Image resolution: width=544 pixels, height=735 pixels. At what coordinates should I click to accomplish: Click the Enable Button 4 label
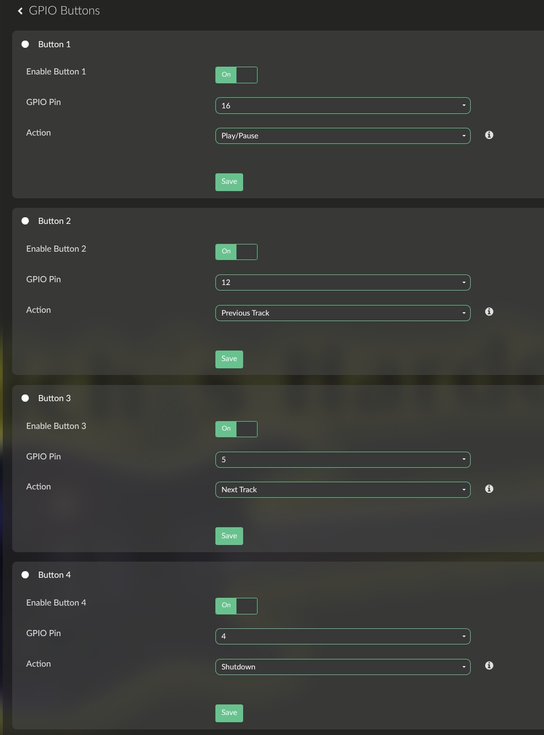56,603
